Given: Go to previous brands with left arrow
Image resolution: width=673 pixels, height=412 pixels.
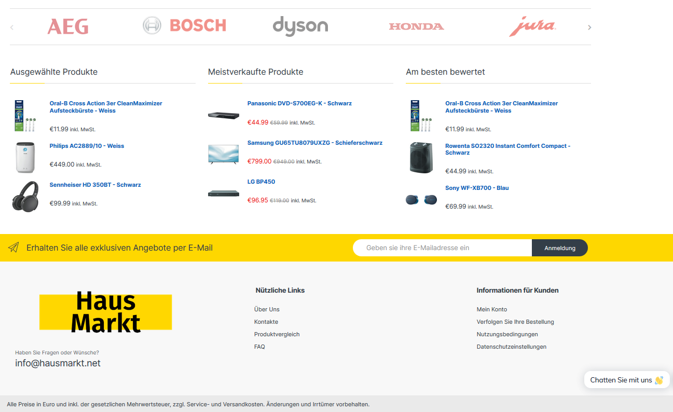Looking at the screenshot, I should [12, 28].
